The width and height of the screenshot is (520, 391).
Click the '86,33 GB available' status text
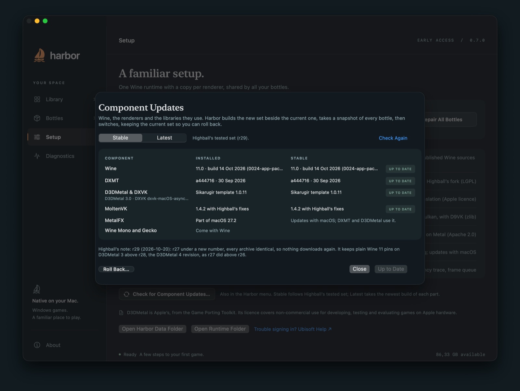(460, 354)
